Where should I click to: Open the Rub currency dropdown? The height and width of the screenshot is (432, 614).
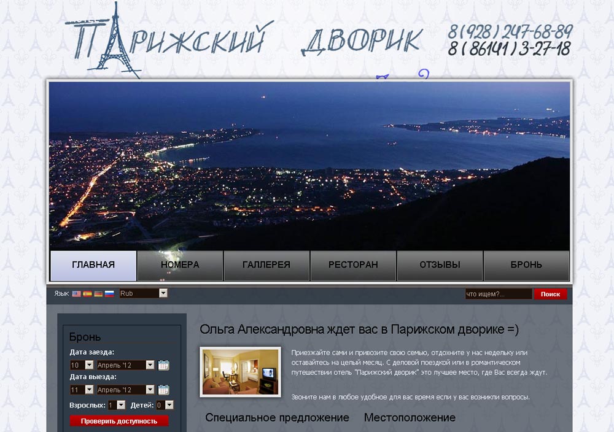(x=143, y=293)
